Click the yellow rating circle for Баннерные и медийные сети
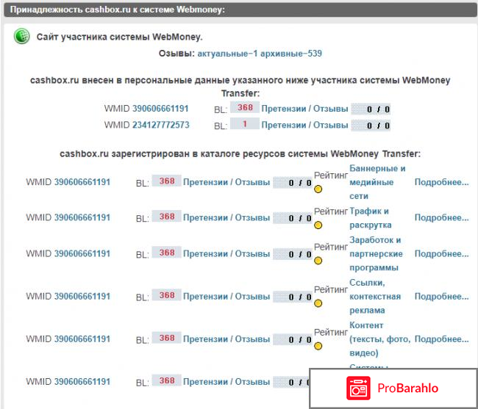 tap(318, 189)
